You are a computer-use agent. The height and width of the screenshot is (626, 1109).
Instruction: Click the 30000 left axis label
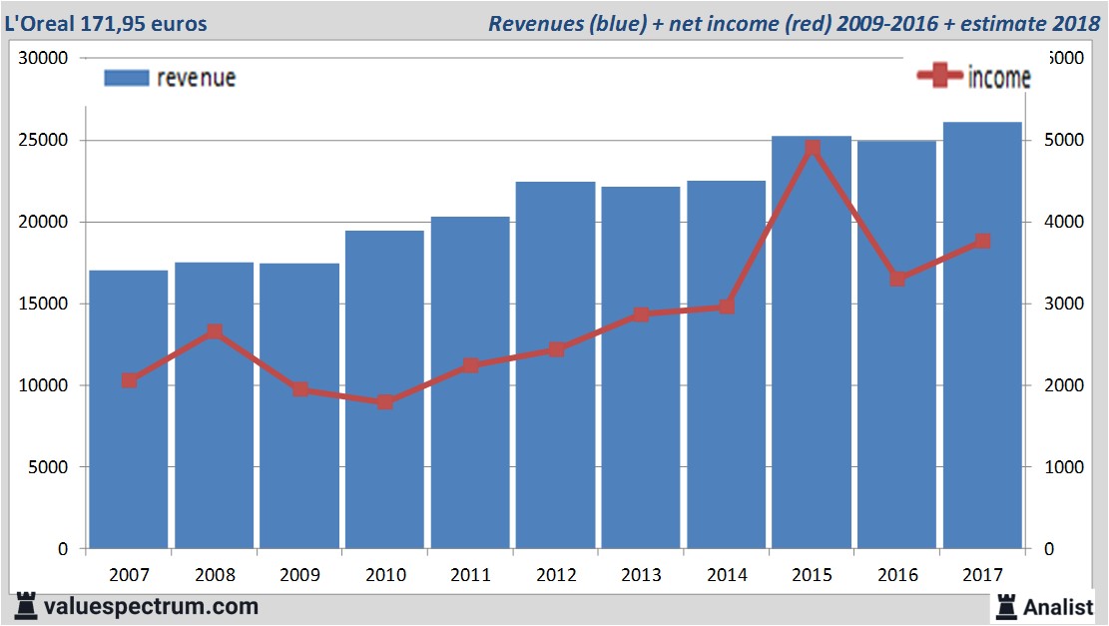[x=43, y=58]
